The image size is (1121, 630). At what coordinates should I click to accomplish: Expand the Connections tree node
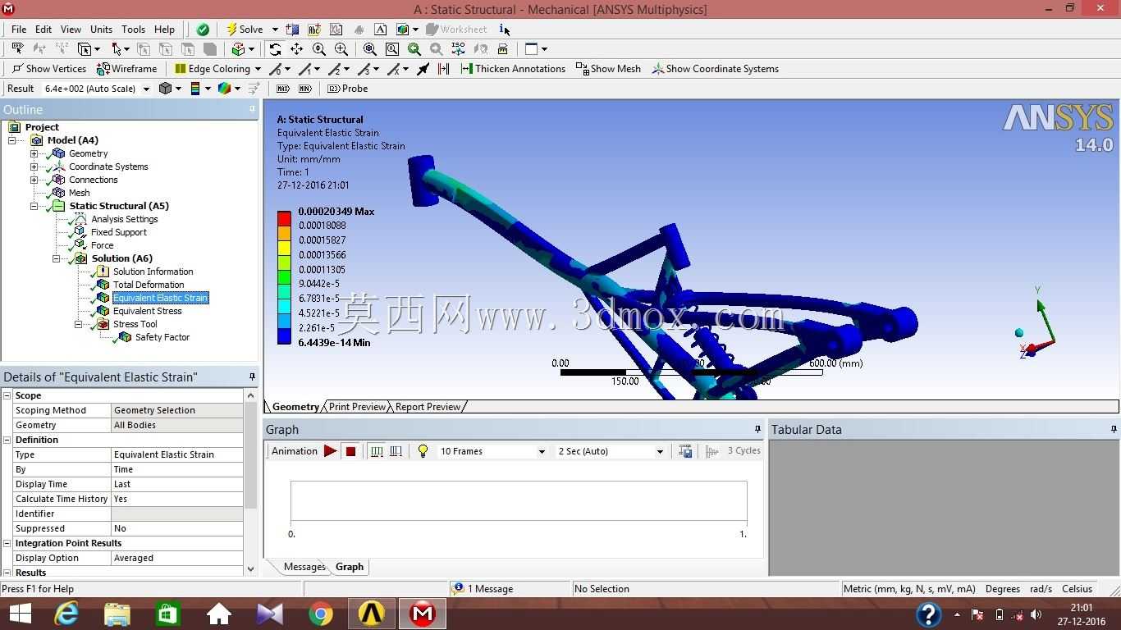tap(34, 180)
